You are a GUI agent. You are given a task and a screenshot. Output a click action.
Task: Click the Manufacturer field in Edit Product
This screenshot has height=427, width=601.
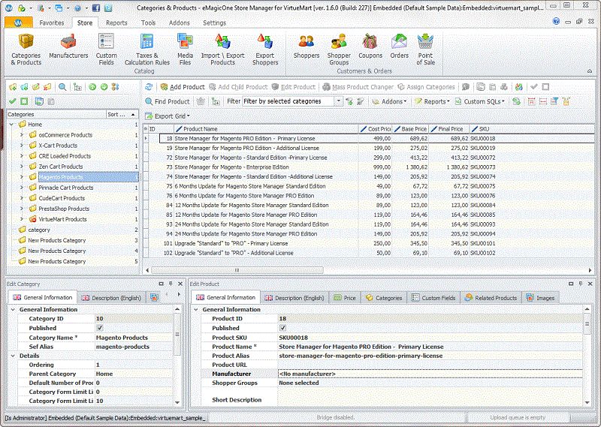tap(430, 374)
